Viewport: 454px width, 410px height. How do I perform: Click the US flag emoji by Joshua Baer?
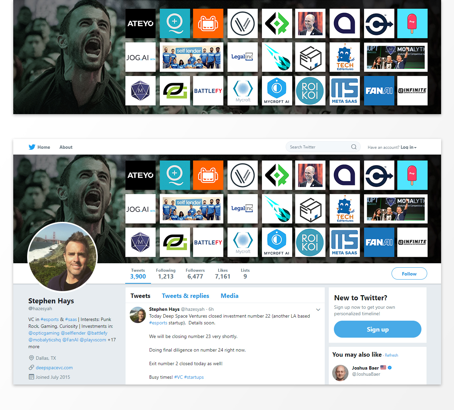tap(383, 368)
